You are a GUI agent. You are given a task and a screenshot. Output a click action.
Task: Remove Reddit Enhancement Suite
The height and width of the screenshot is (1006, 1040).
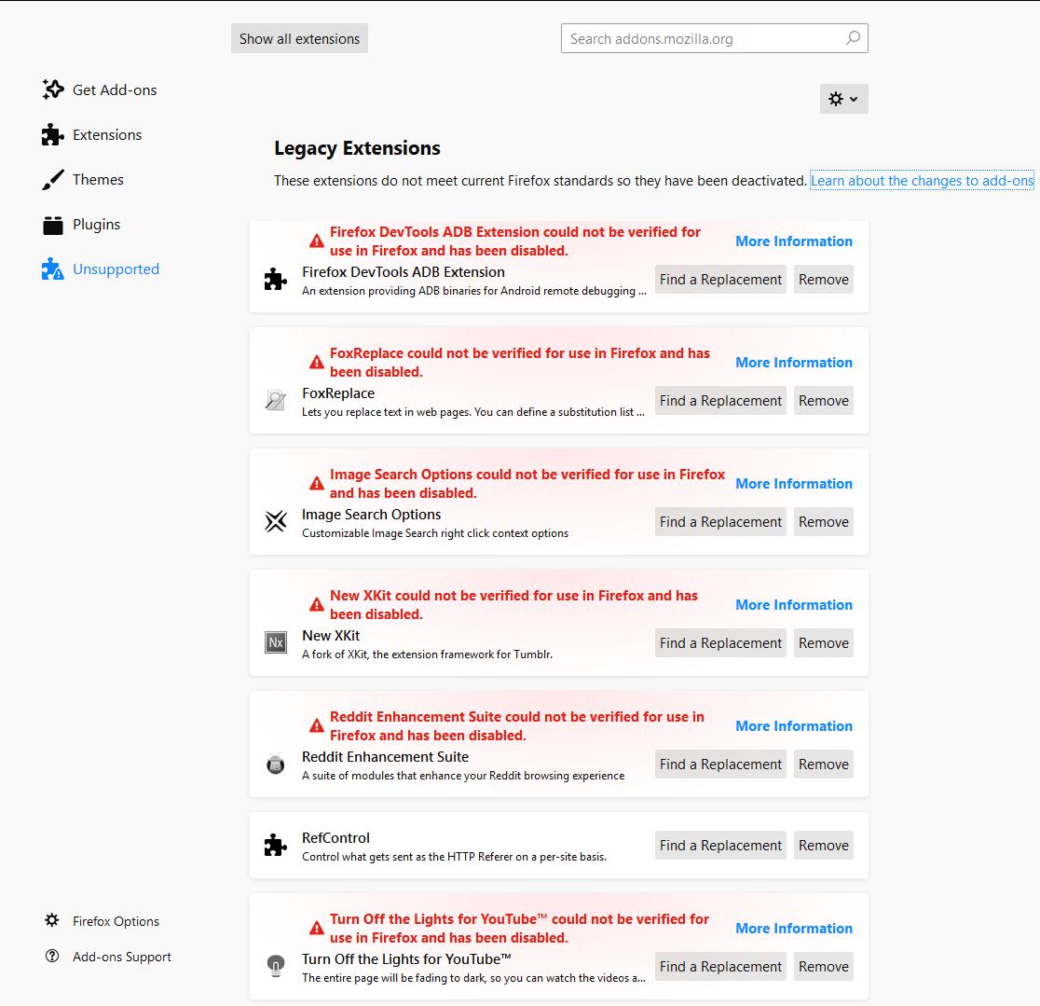pyautogui.click(x=823, y=765)
